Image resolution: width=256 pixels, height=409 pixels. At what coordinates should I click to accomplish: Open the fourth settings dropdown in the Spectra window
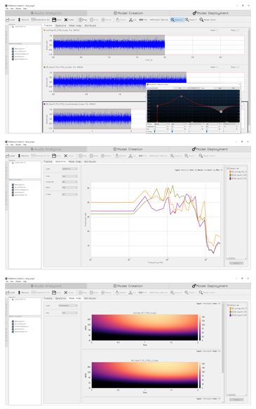[x=69, y=187]
